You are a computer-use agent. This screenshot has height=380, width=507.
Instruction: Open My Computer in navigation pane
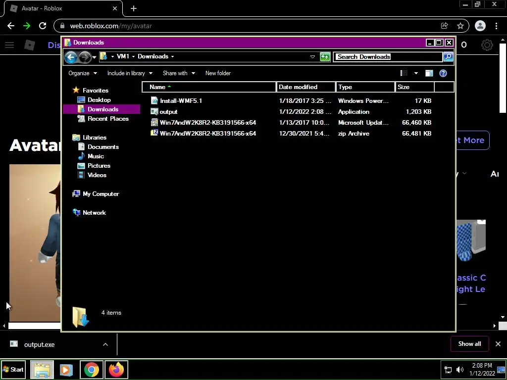[x=101, y=194]
